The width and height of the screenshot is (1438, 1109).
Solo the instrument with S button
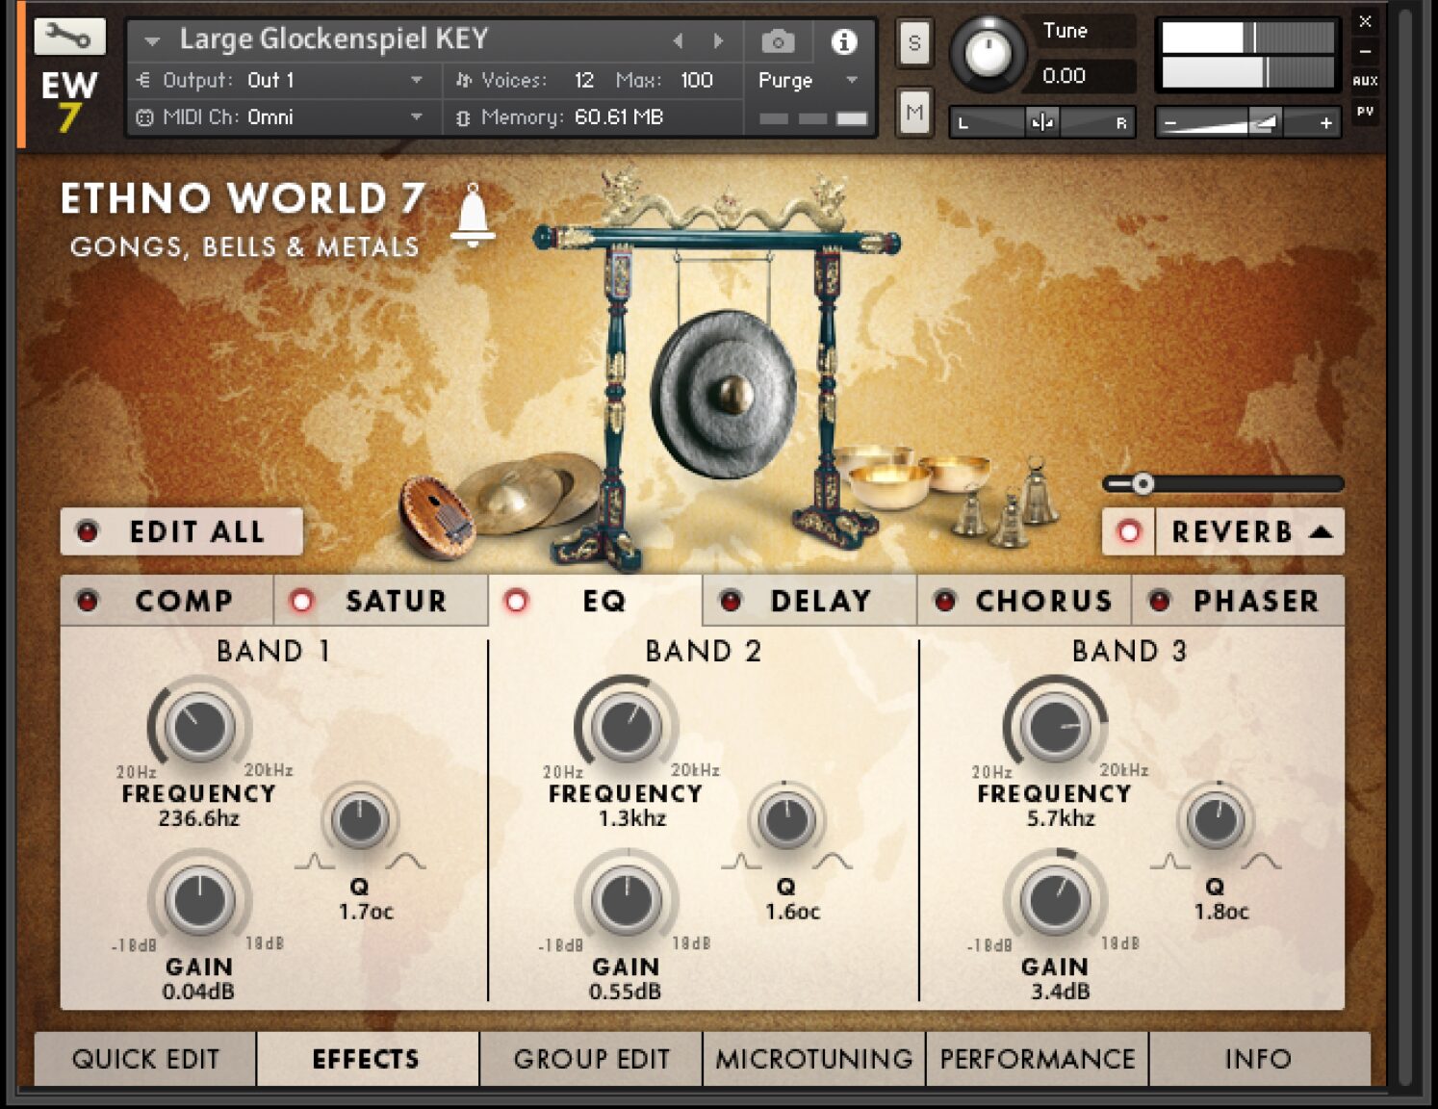point(914,43)
